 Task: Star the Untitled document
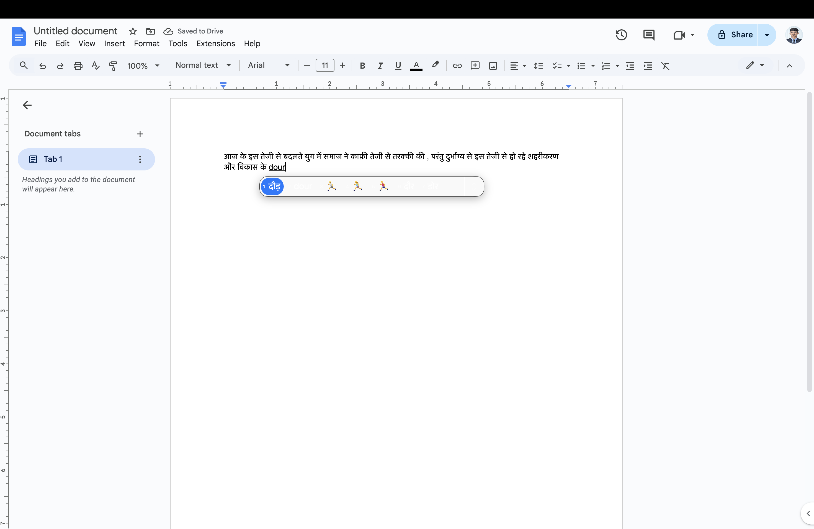click(x=133, y=32)
